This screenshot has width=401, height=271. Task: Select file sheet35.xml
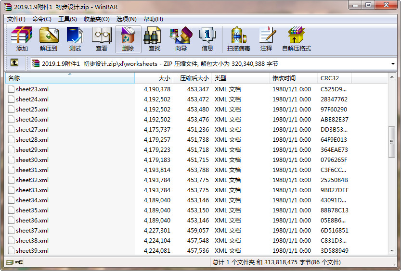point(32,210)
